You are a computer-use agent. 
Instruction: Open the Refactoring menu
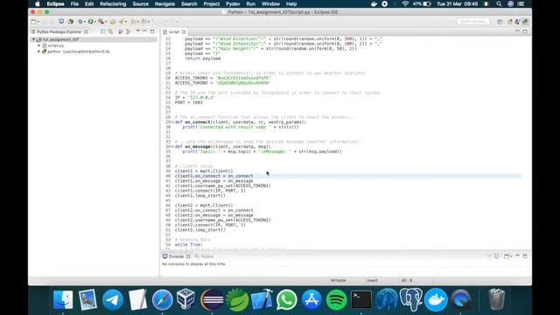pos(113,3)
